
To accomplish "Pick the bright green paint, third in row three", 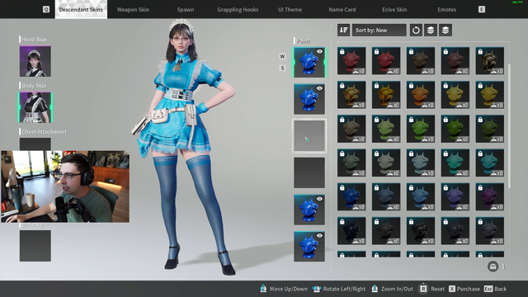I will coord(421,129).
